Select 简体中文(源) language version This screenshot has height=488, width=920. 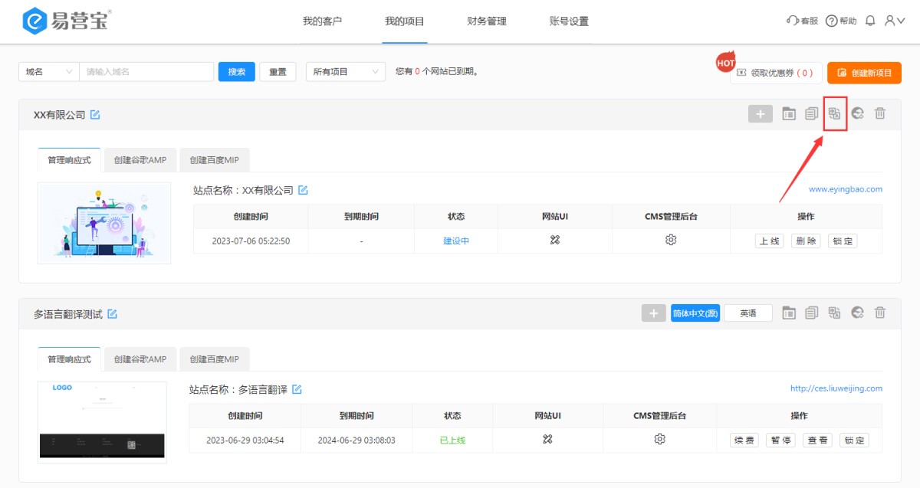tap(695, 313)
